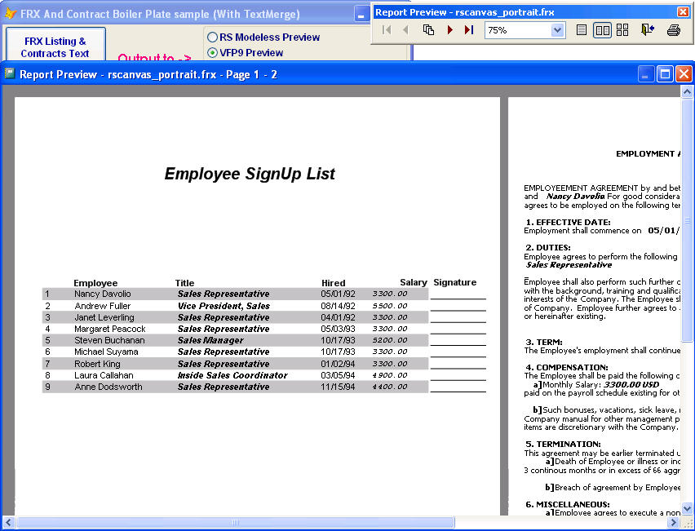Image resolution: width=695 pixels, height=531 pixels.
Task: Go to previous page in preview toolbar
Action: [405, 29]
